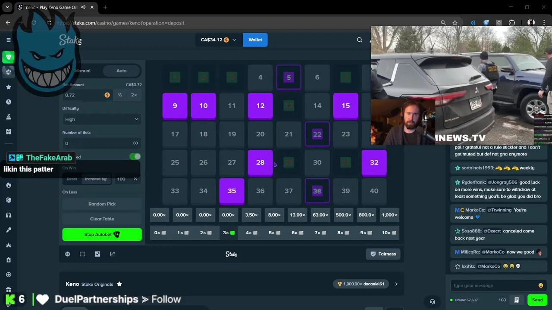This screenshot has height=310, width=552.
Task: Open the crown-shaped sidebar icon
Action: (8, 245)
